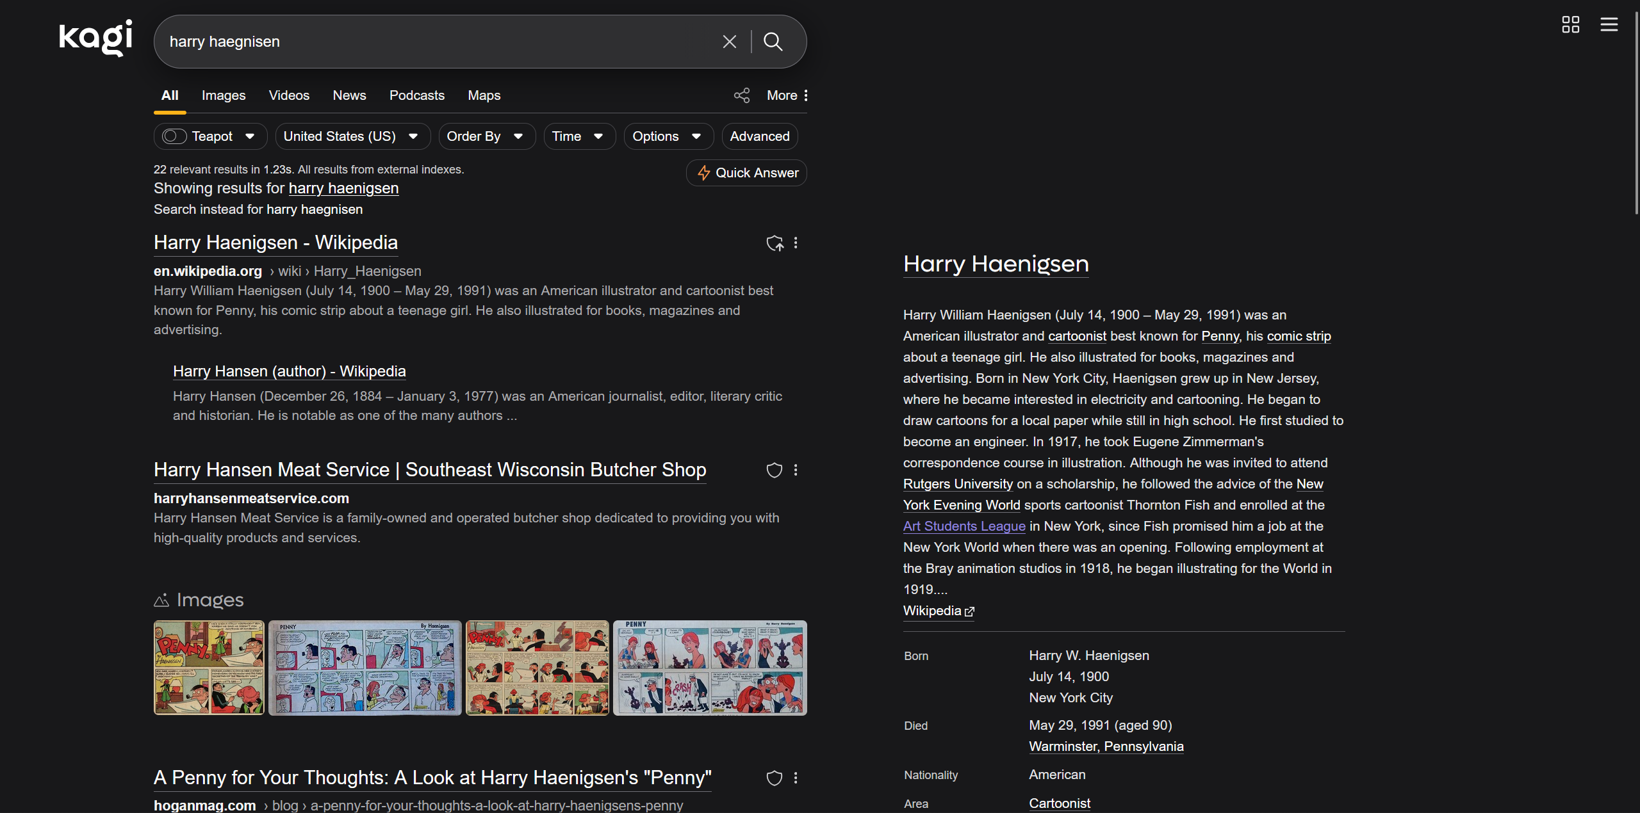This screenshot has width=1640, height=813.
Task: Open three-dot menu for Wikipedia result
Action: (796, 243)
